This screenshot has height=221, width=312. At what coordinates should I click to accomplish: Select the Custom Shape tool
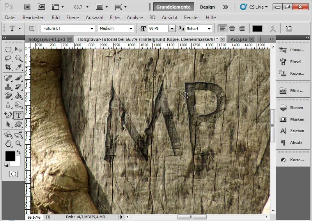pos(18,124)
